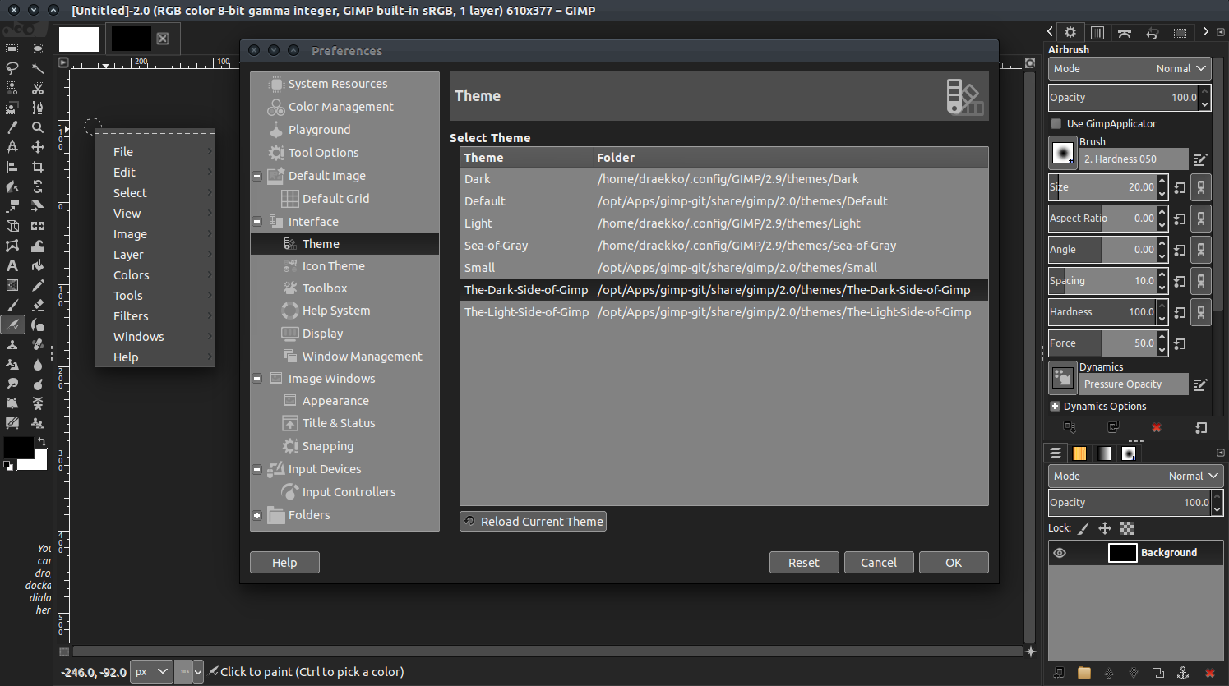Select the Eraser tool
The width and height of the screenshot is (1229, 686).
pos(38,305)
